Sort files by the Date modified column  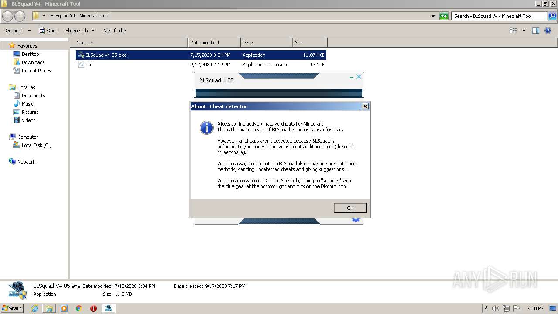214,43
